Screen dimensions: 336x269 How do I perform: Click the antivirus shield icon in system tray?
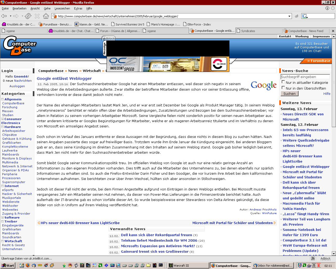pyautogui.click(x=300, y=266)
